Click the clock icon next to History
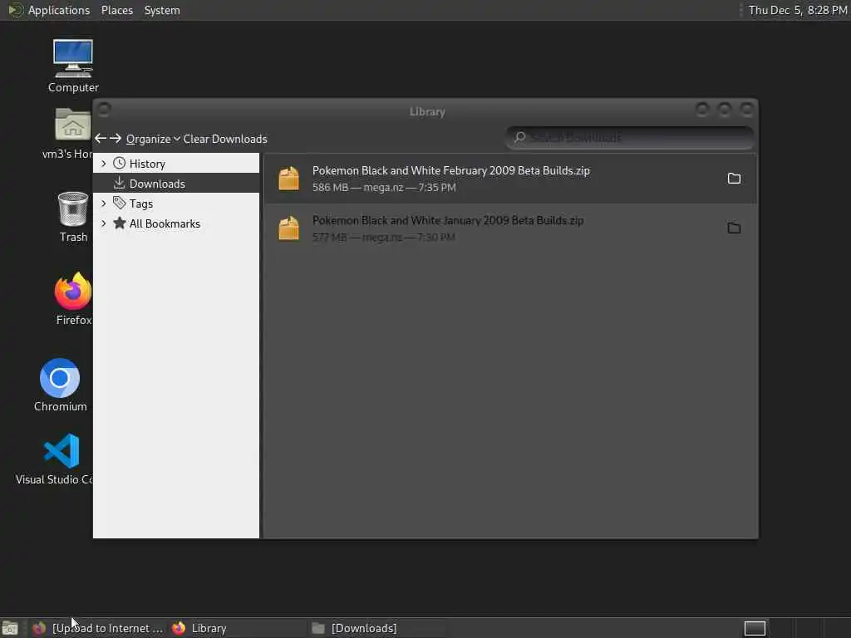Screen dimensions: 851x638 (x=120, y=164)
